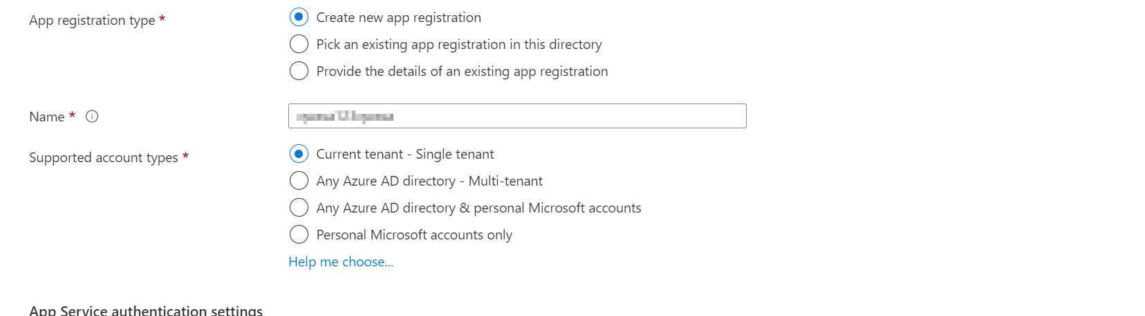
Task: Select the Personal Microsoft accounts only radio button
Action: coord(299,235)
